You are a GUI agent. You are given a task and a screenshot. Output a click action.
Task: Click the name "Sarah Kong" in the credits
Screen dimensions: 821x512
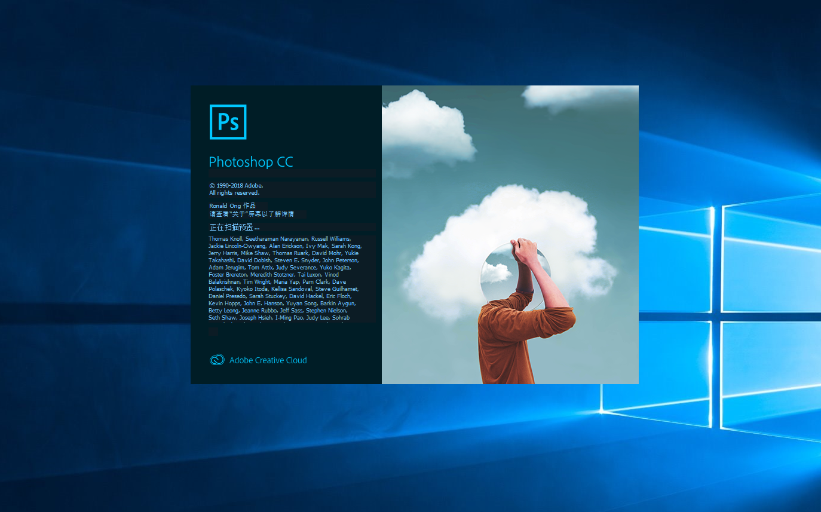(346, 246)
